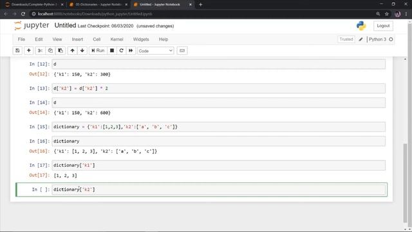The image size is (412, 232).
Task: Open the browser profile avatar
Action: pyautogui.click(x=398, y=14)
